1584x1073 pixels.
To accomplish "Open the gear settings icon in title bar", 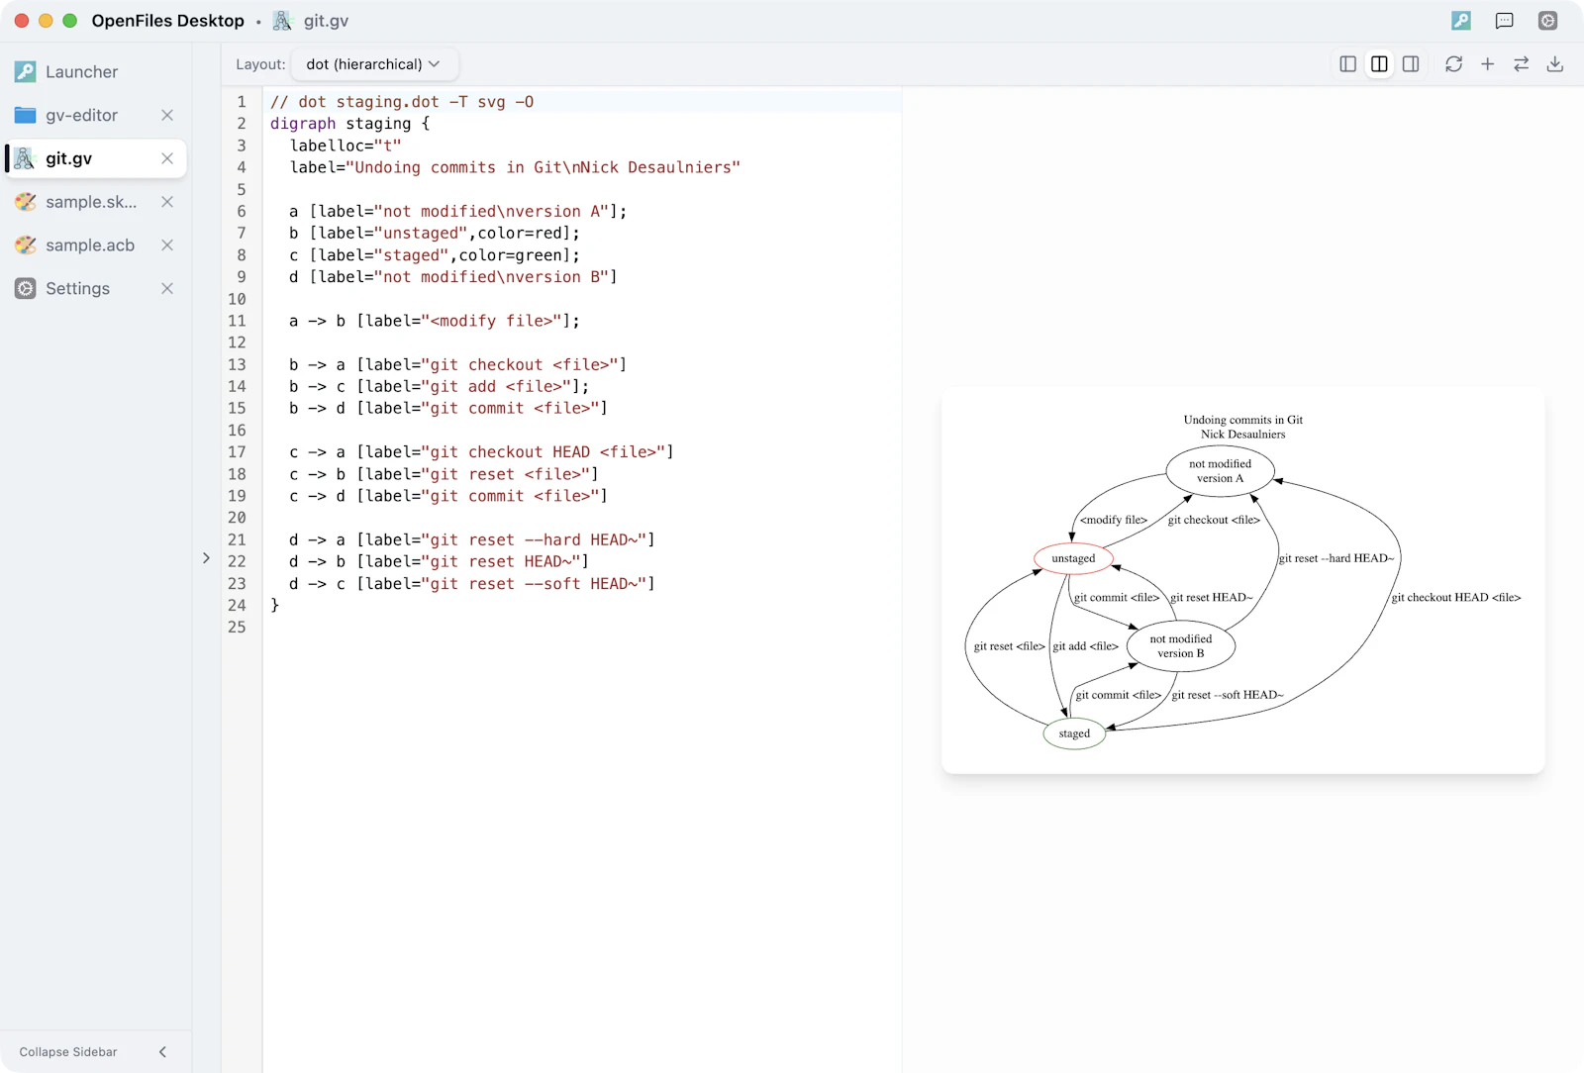I will [x=1548, y=21].
